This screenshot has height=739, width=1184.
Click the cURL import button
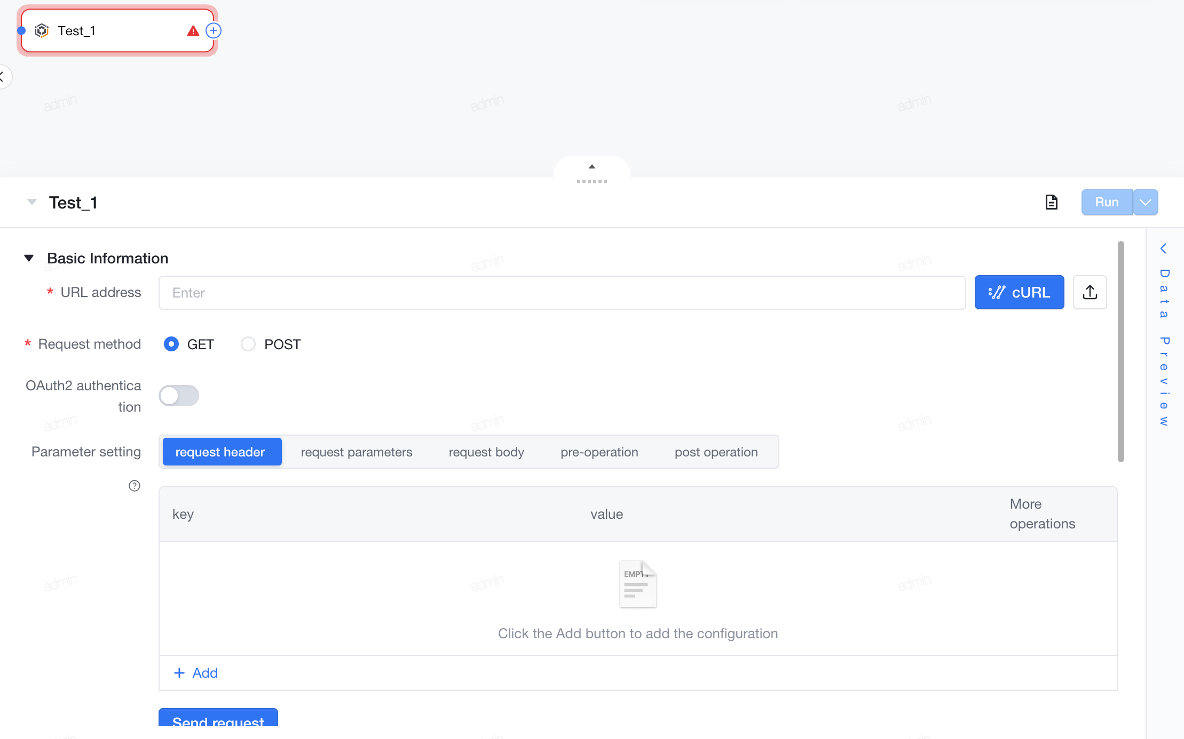1019,292
